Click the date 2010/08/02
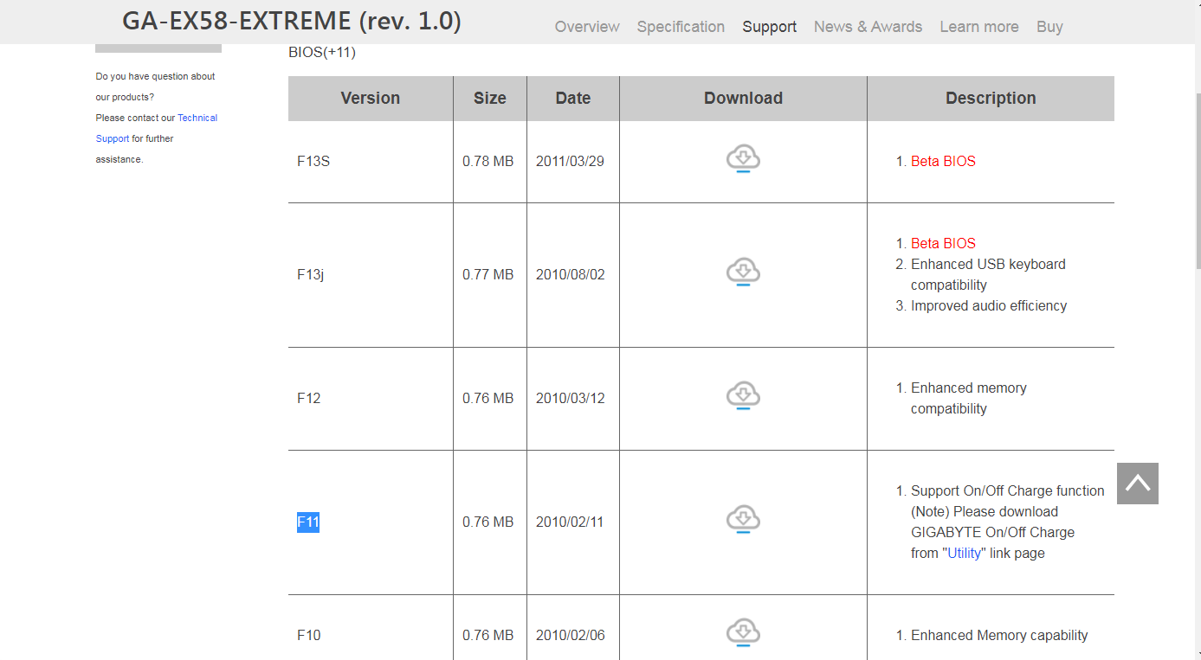Screen dimensions: 1201x660 (x=571, y=274)
